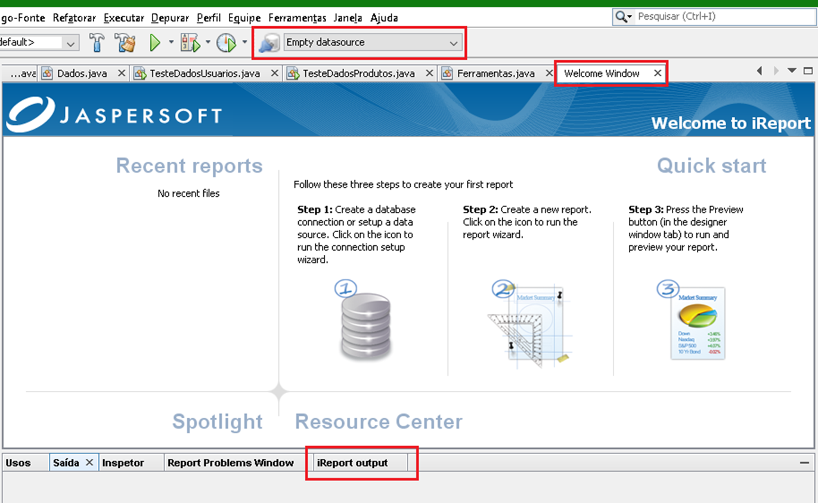818x503 pixels.
Task: Open the Executar menu
Action: click(123, 17)
